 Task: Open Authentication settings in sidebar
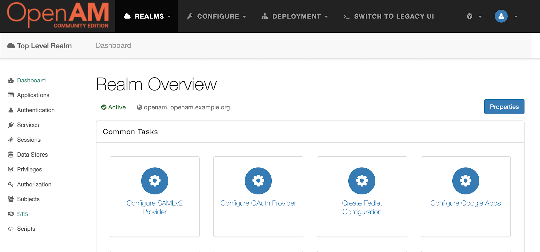click(x=36, y=110)
